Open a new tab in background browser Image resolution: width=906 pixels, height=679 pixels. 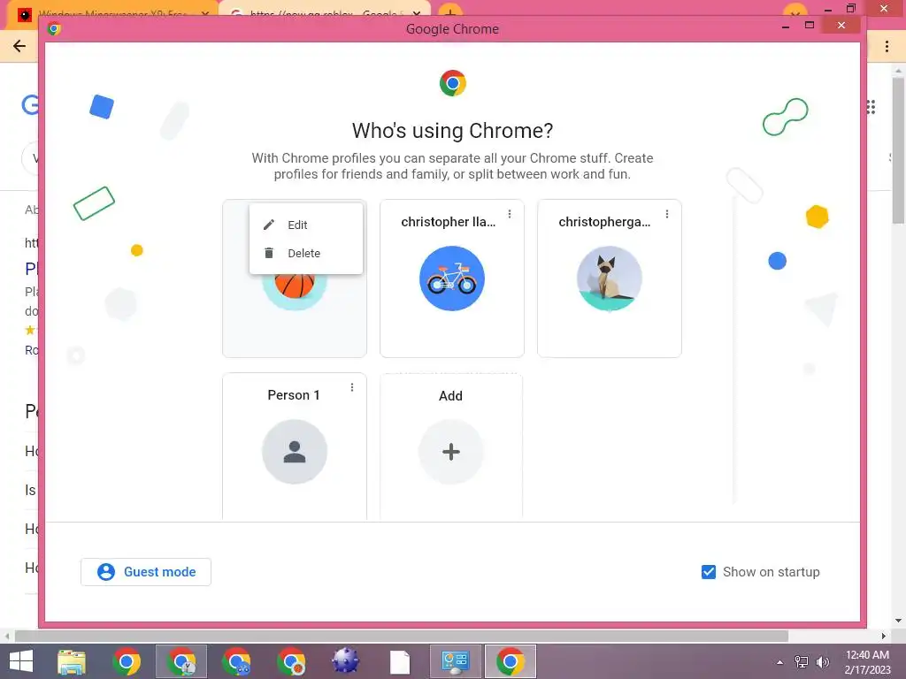pyautogui.click(x=450, y=11)
